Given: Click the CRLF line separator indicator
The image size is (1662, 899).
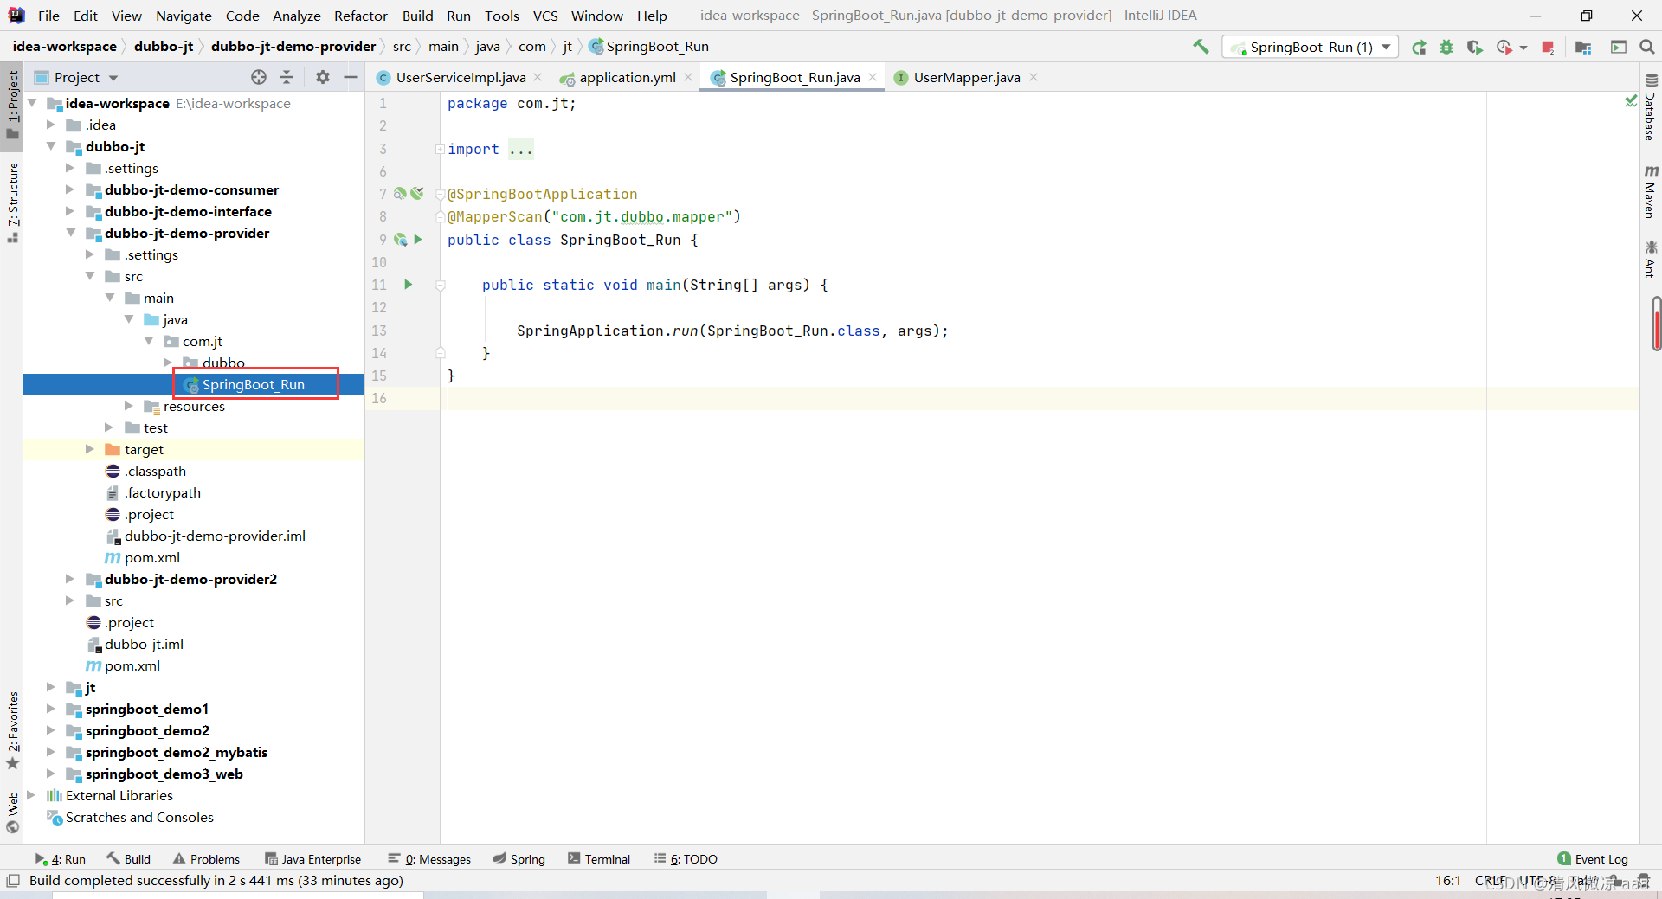Looking at the screenshot, I should tap(1490, 881).
